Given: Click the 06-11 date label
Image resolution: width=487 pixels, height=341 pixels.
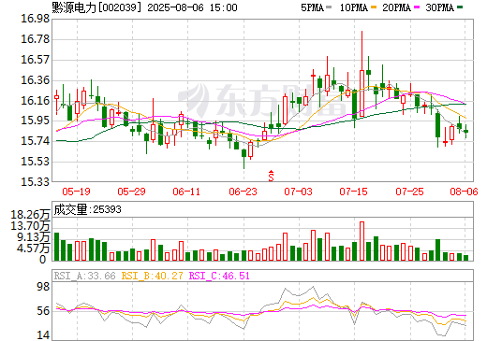Looking at the screenshot, I should tap(186, 192).
